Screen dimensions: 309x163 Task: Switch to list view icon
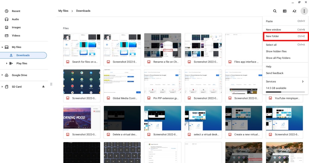(x=285, y=11)
